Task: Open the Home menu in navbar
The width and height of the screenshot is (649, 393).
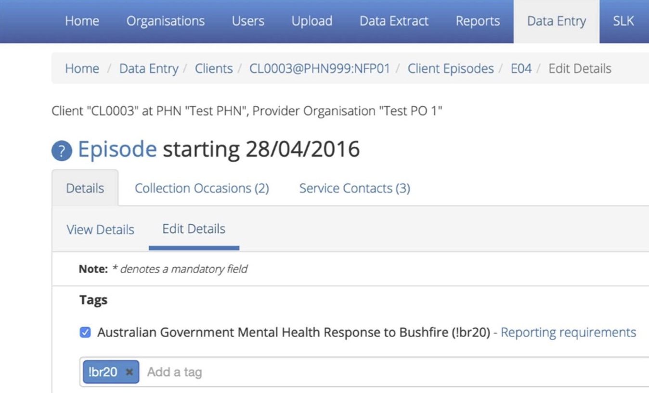Action: pyautogui.click(x=82, y=21)
